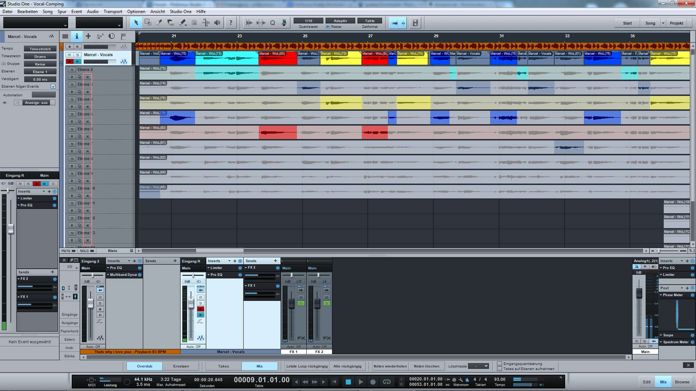Open the Timestretch Tempo dropdown
The height and width of the screenshot is (391, 696).
click(40, 49)
